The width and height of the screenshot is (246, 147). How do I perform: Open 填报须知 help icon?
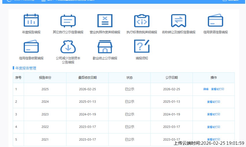142,47
